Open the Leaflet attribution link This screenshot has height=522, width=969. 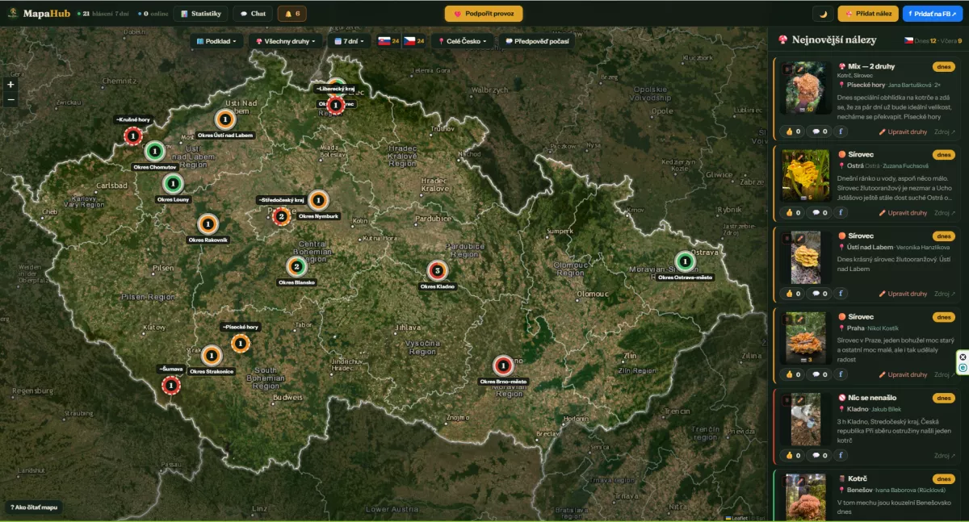tap(737, 518)
